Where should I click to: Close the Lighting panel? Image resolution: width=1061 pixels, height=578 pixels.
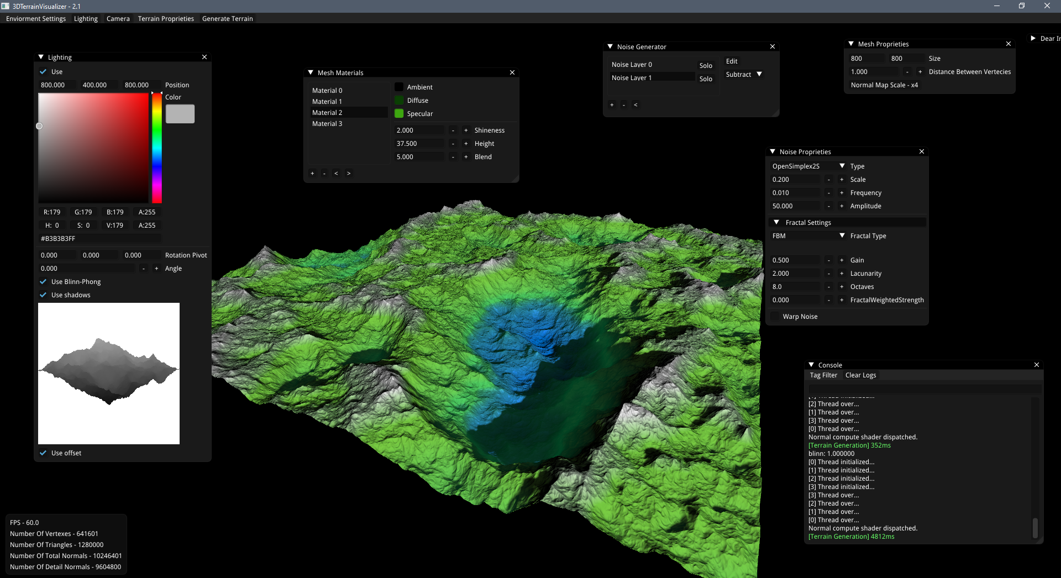(x=204, y=57)
